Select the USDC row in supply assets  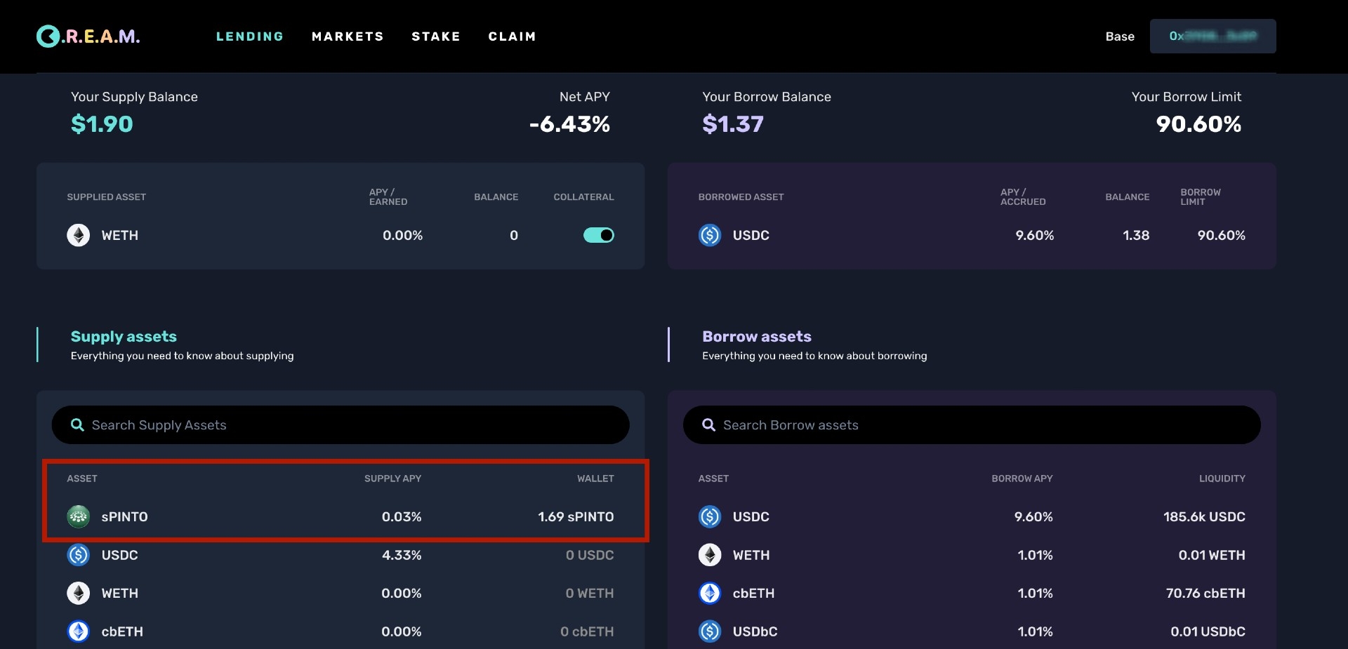340,555
